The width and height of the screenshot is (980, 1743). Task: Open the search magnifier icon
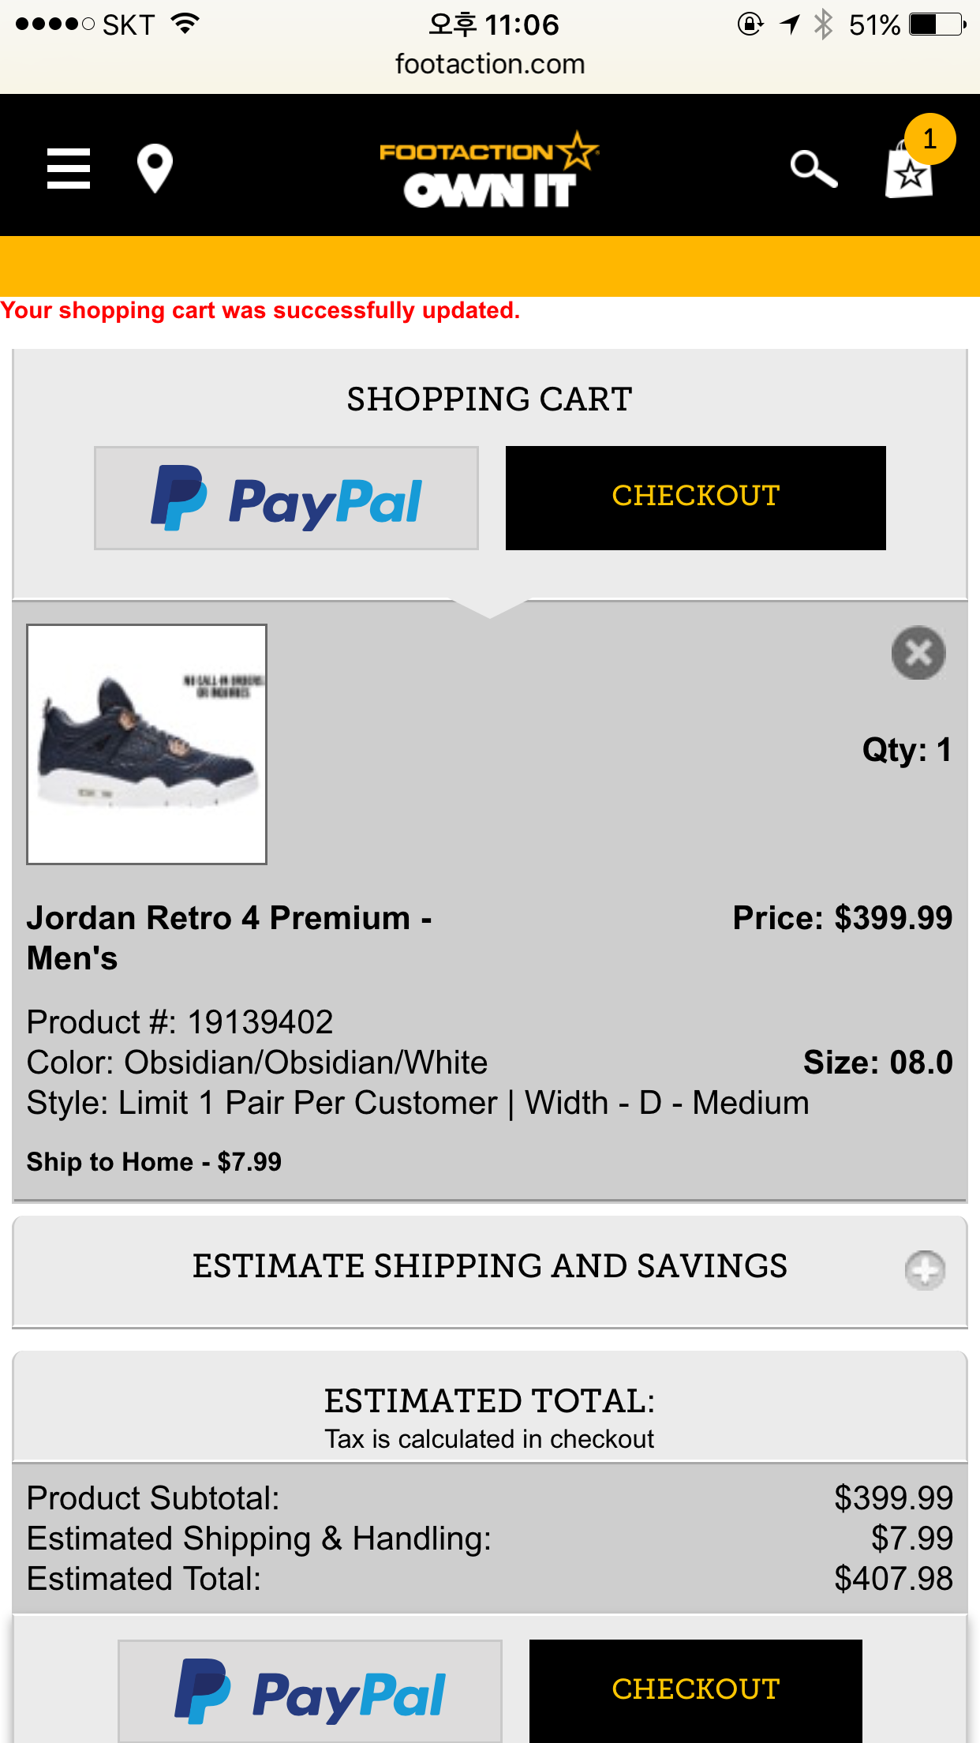click(x=814, y=168)
